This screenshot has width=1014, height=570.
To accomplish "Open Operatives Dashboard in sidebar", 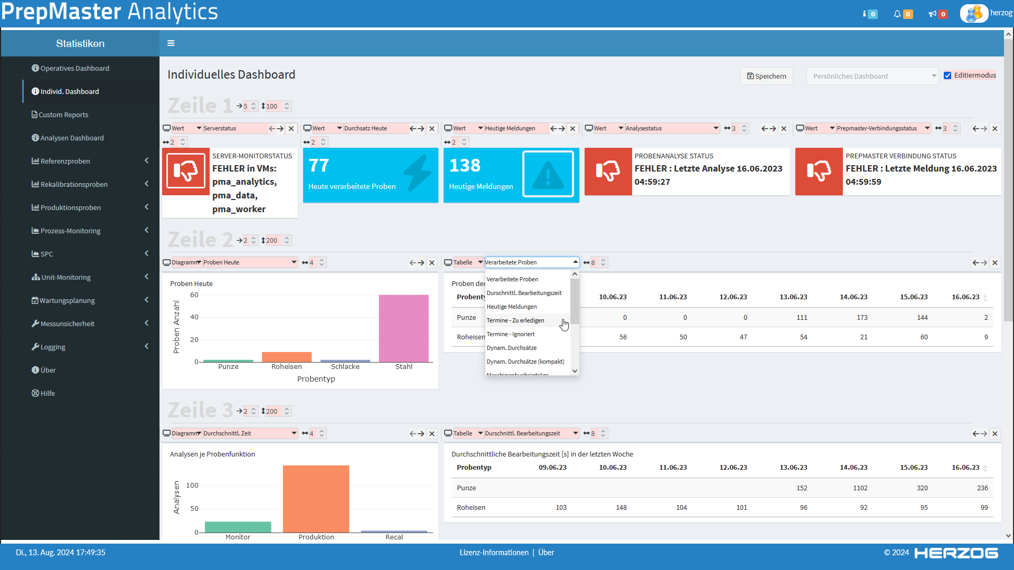I will pyautogui.click(x=70, y=68).
